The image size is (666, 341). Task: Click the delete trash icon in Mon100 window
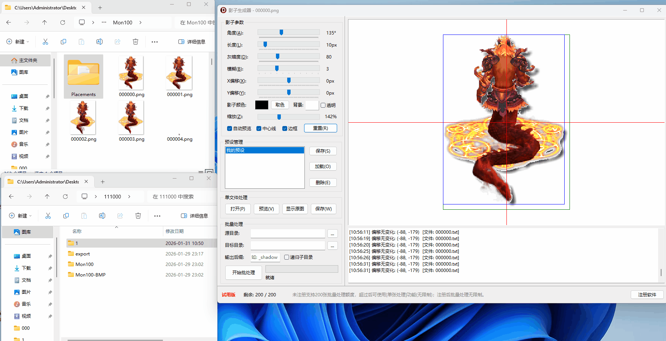coord(136,42)
